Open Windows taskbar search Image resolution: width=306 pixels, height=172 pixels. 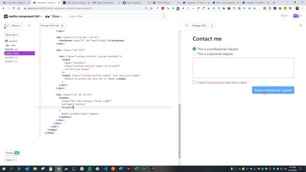pos(11,169)
